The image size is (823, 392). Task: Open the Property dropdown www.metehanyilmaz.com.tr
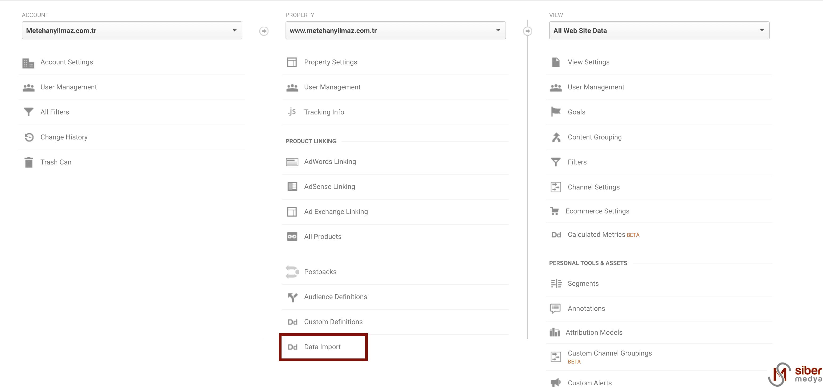click(396, 31)
